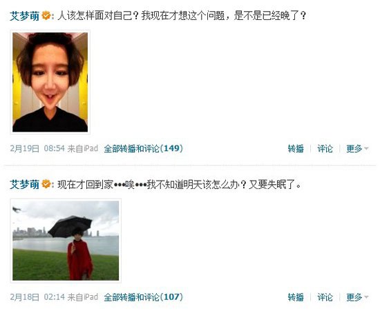
Task: Click 来自iPad source on first post
Action: click(x=83, y=148)
